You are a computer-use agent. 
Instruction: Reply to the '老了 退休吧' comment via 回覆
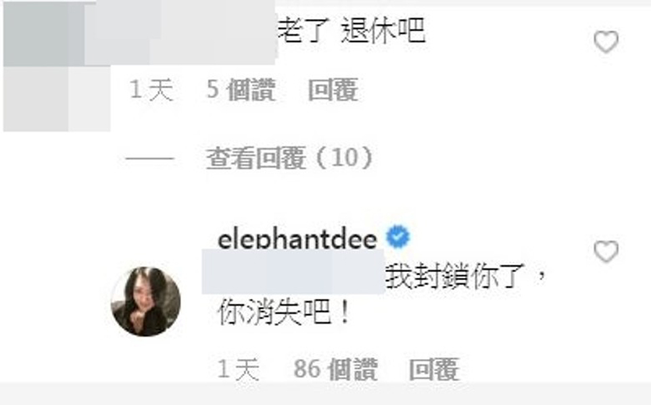(333, 90)
